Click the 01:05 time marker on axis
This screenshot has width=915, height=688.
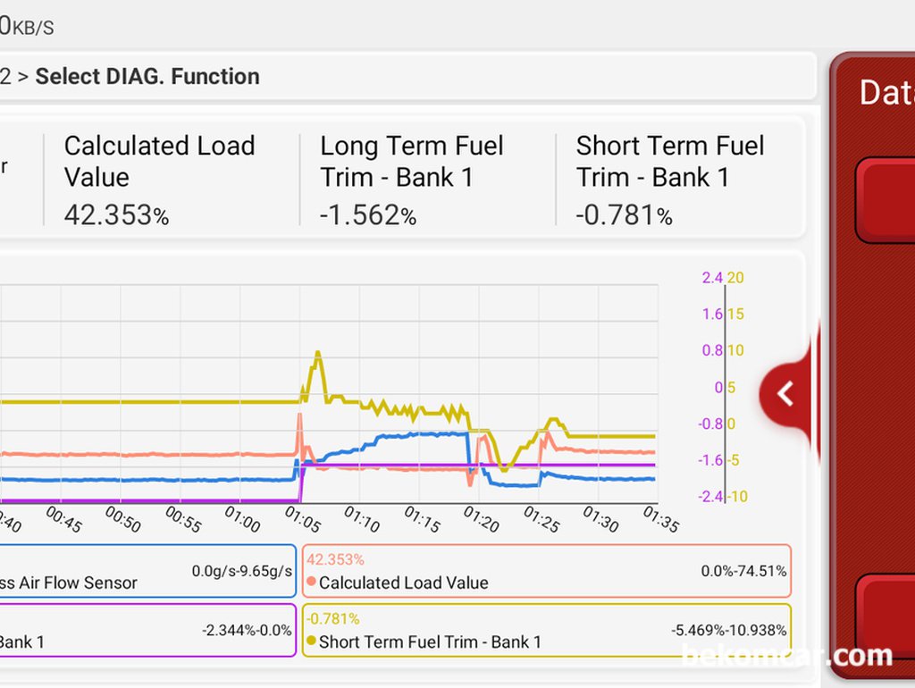click(302, 519)
